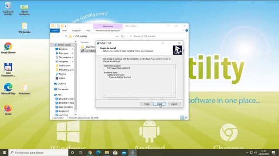The image size is (279, 156).
Task: Open the Firefox desktop shortcut
Action: pos(8,110)
